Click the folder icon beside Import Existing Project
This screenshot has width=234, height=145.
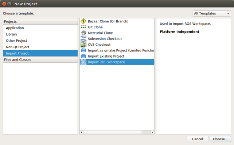click(83, 56)
